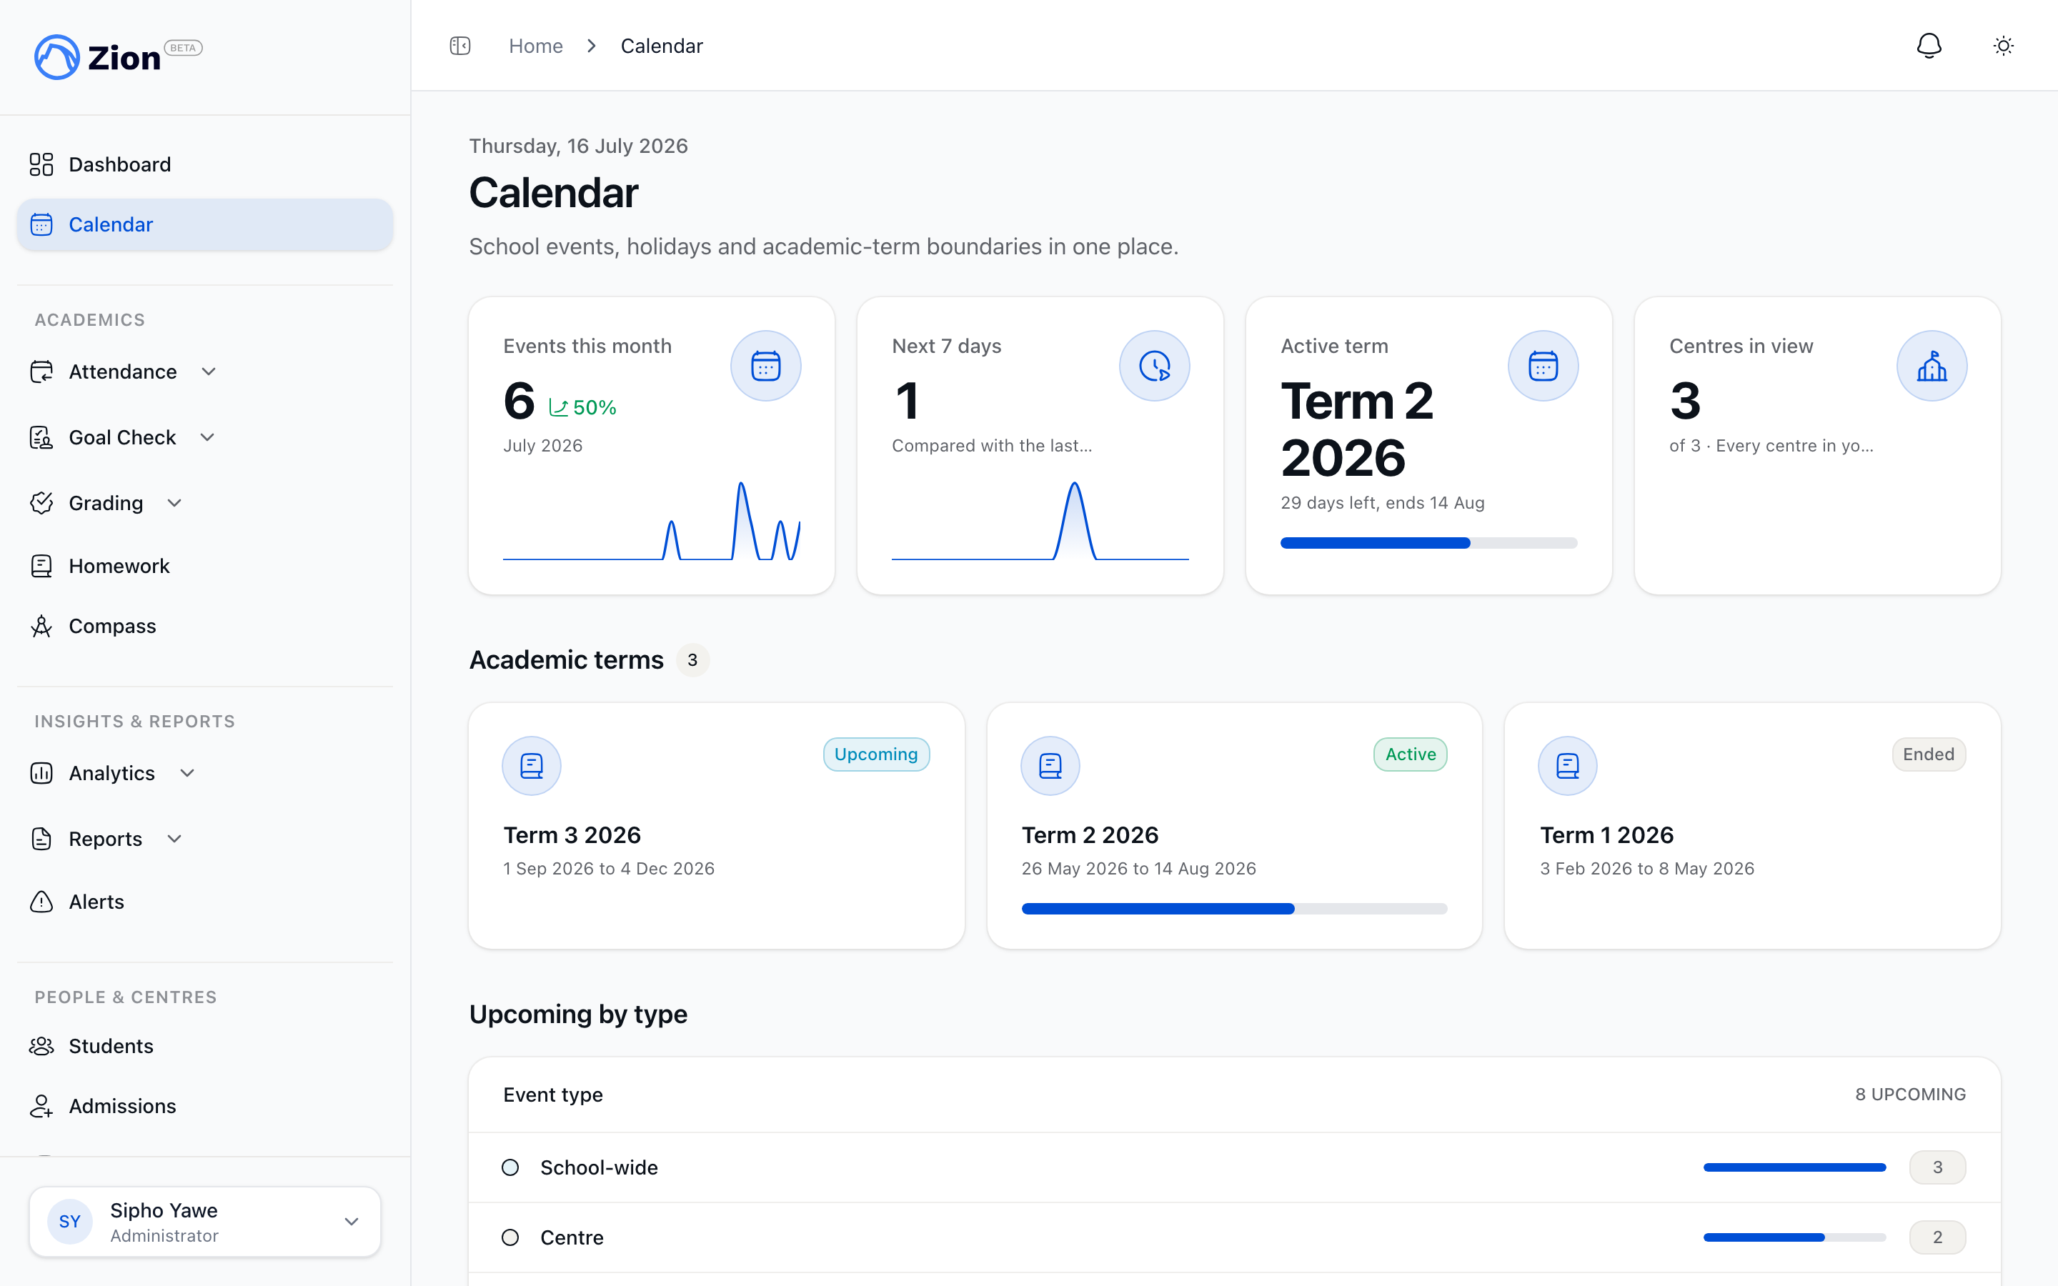2058x1286 pixels.
Task: Click Active term progress bar
Action: pyautogui.click(x=1428, y=543)
